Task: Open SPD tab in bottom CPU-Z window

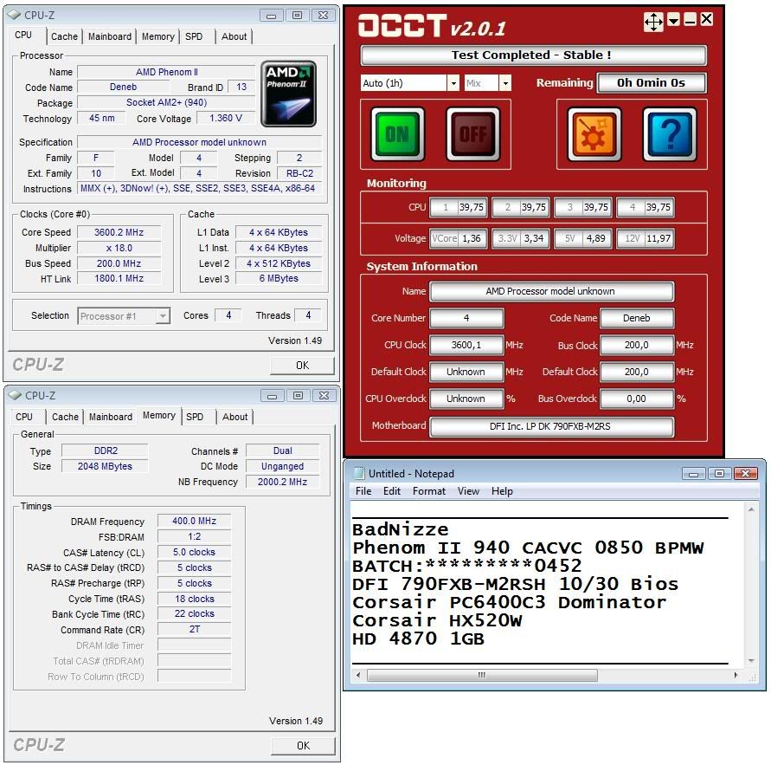Action: tap(196, 417)
